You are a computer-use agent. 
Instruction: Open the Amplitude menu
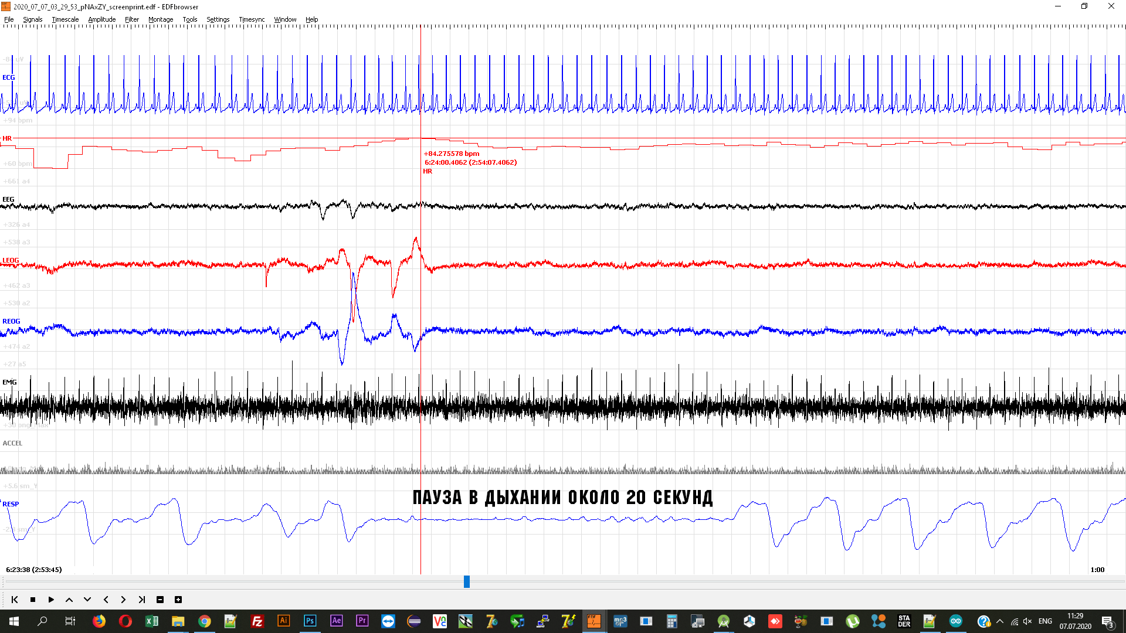(102, 19)
